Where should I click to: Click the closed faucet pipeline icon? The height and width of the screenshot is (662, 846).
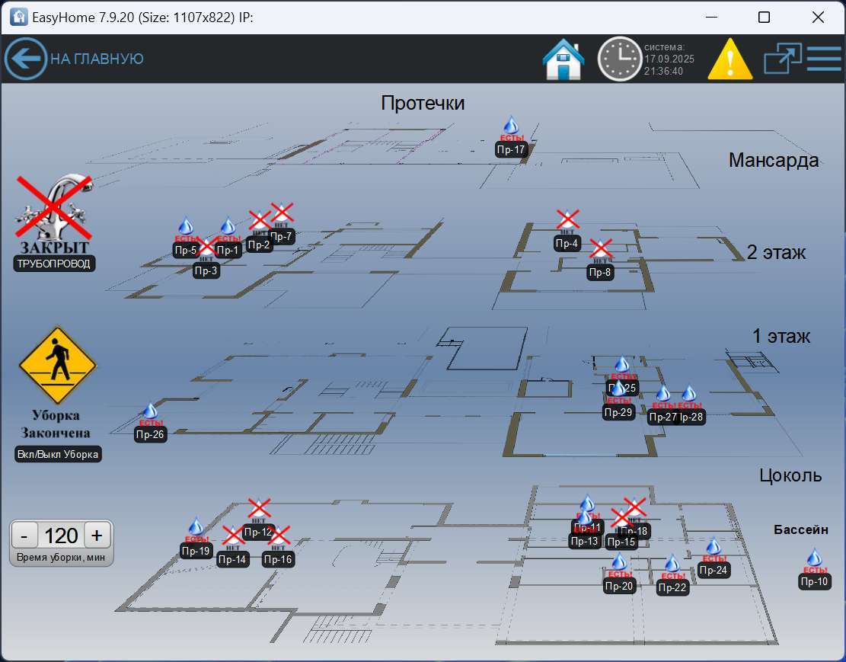pos(55,208)
